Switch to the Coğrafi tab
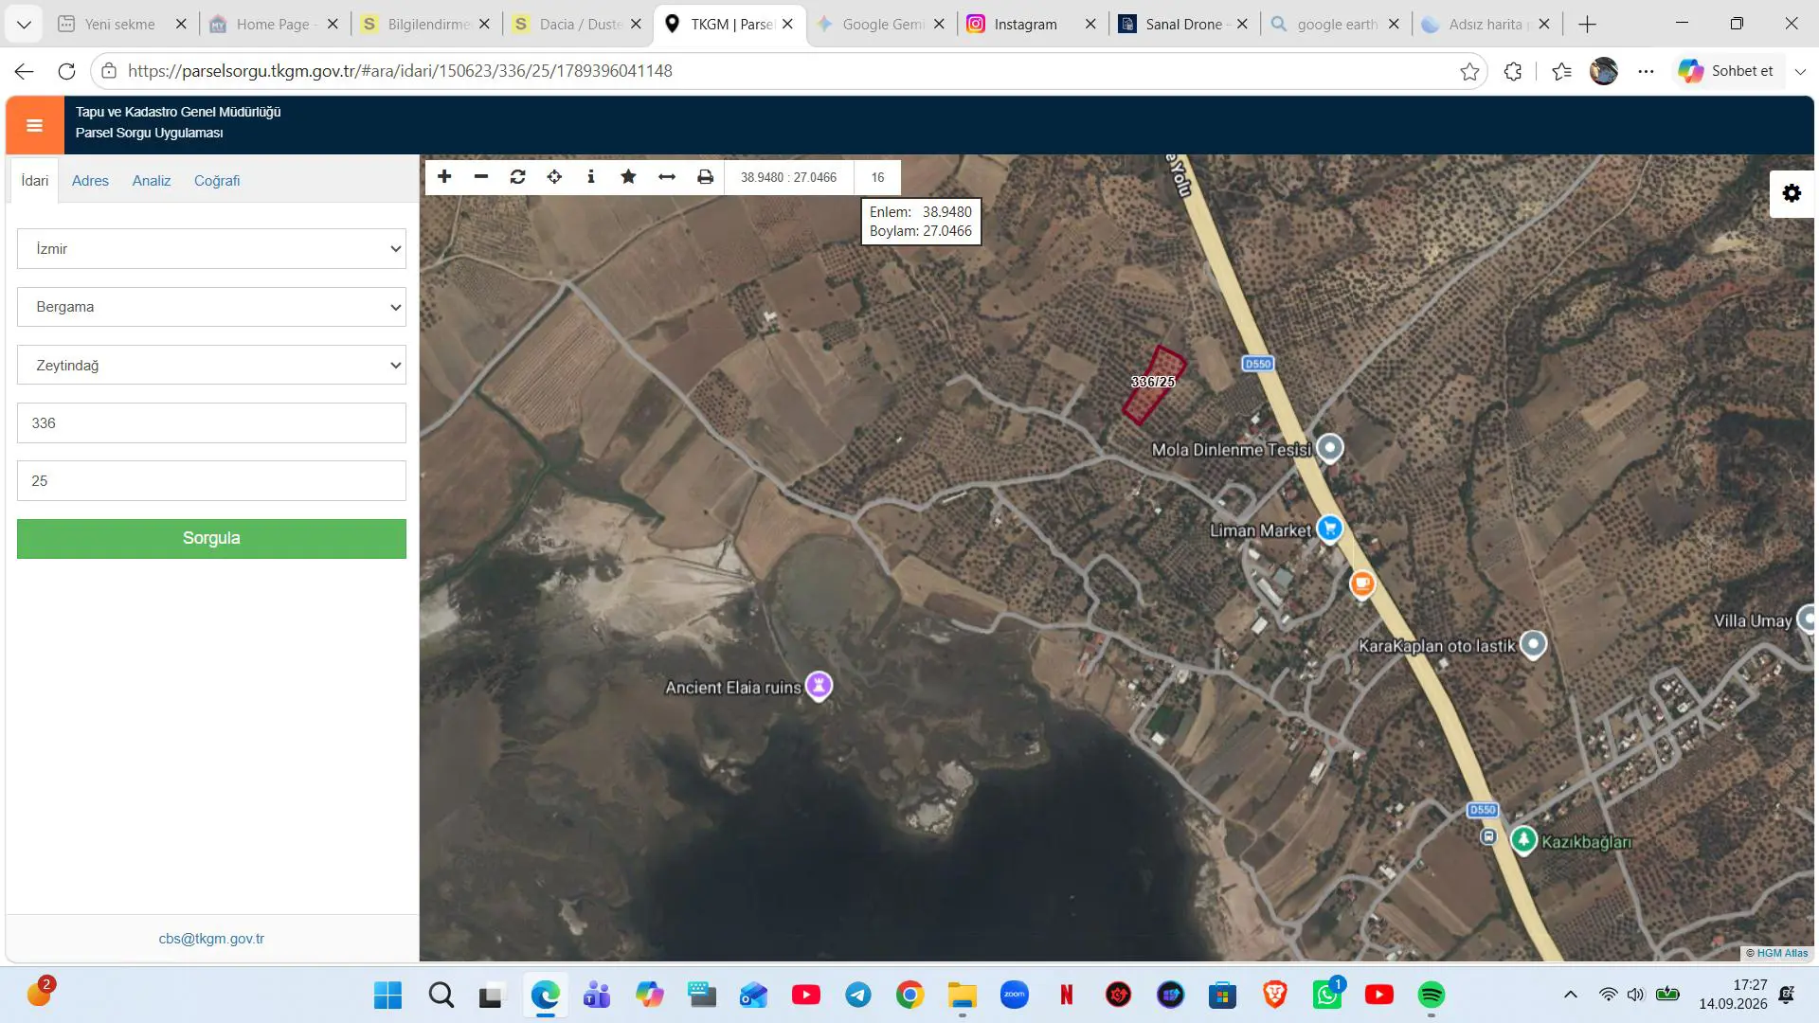 tap(217, 181)
